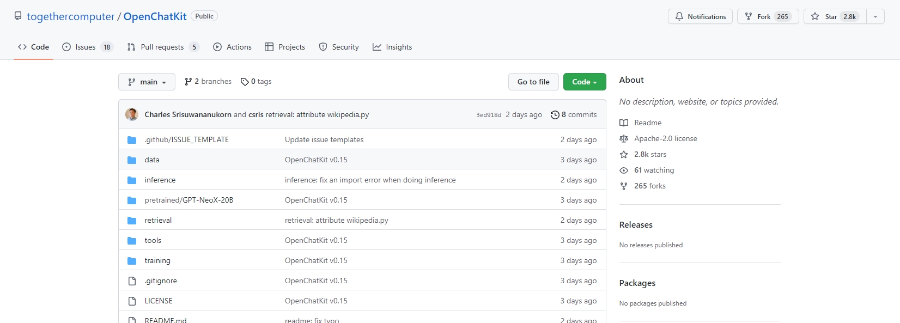Viewport: 900px width, 323px height.
Task: Open the 3ed918d commit hash link
Action: click(x=488, y=115)
